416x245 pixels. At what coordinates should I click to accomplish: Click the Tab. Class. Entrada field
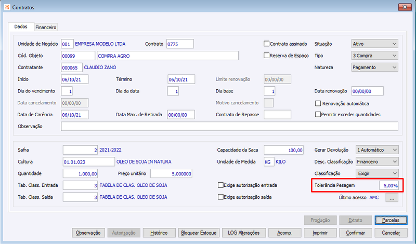click(x=80, y=185)
